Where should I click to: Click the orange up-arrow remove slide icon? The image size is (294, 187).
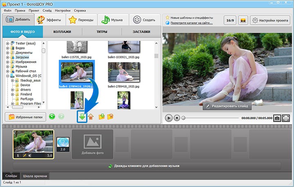pos(91,117)
